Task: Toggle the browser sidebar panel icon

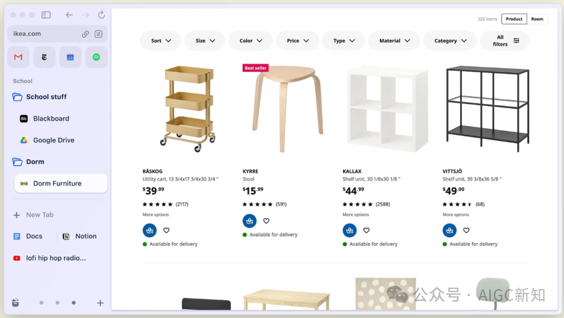Action: (x=46, y=15)
